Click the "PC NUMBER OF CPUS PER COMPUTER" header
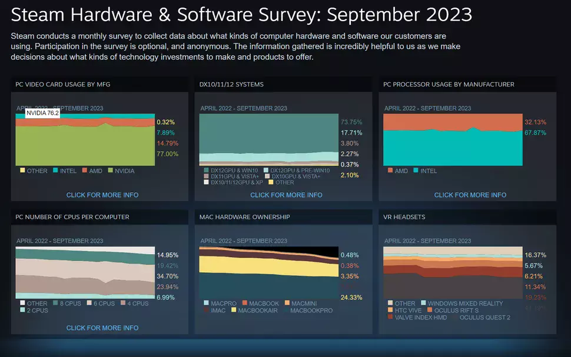The width and height of the screenshot is (571, 357). [x=72, y=217]
